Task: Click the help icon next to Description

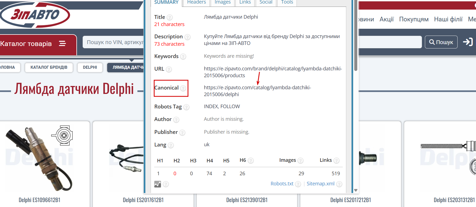Action: [187, 37]
